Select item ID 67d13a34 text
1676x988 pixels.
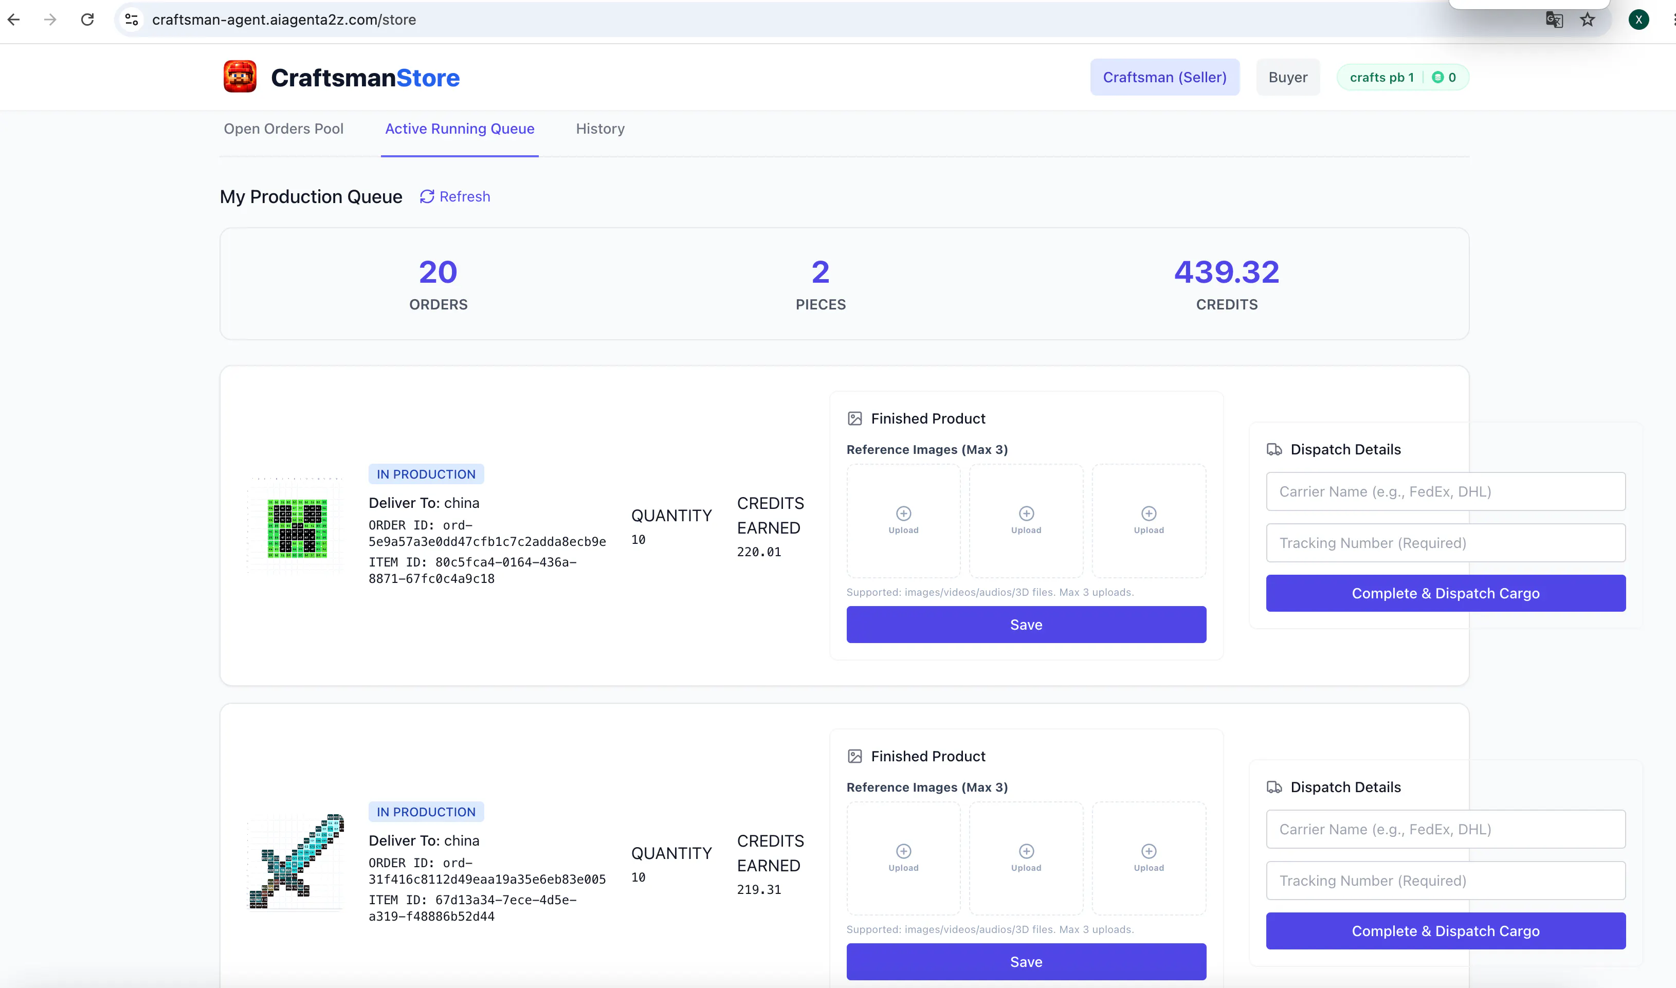473,908
